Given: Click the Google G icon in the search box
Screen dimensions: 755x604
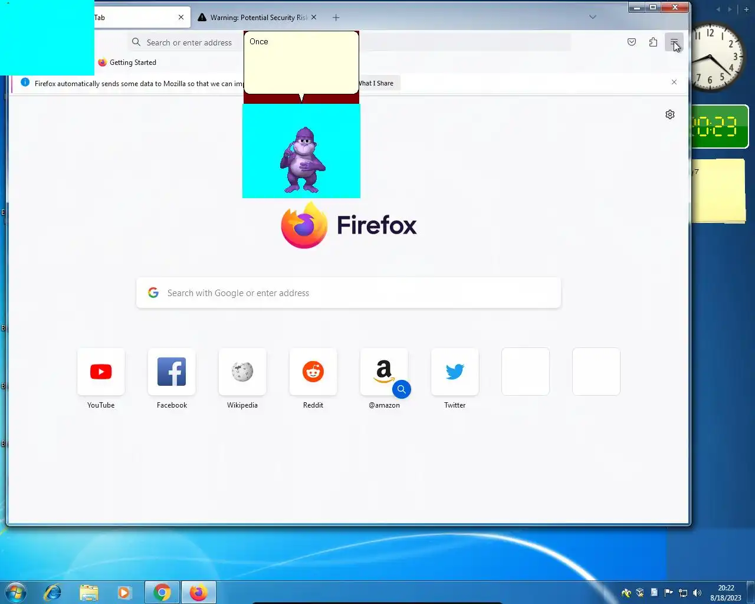Looking at the screenshot, I should 153,293.
